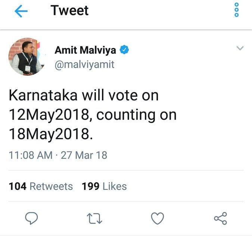The image size is (252, 240).
Task: Click the 11:08 AM timestamp
Action: click(31, 155)
